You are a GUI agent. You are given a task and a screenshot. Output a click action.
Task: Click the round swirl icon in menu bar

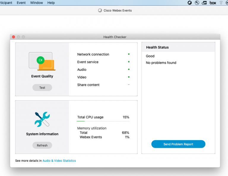(190, 3)
